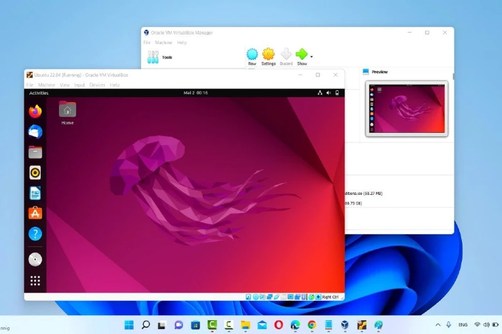Click audio icon in VM status bar
Screen dimensions: 502x334
[262, 297]
